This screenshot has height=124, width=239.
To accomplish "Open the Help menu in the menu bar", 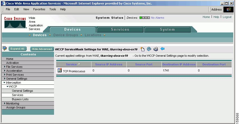I will point(63,9).
